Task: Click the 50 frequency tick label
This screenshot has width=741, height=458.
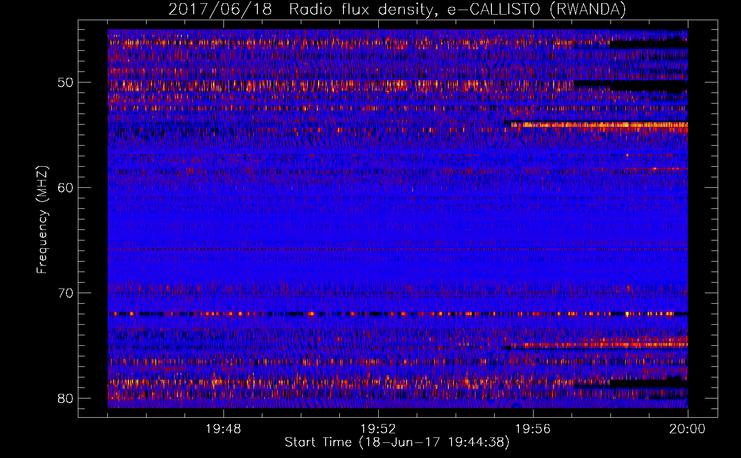Action: click(65, 82)
